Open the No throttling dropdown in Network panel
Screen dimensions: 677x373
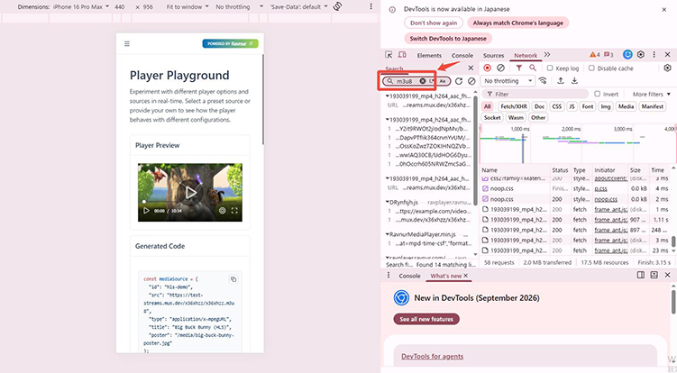508,81
